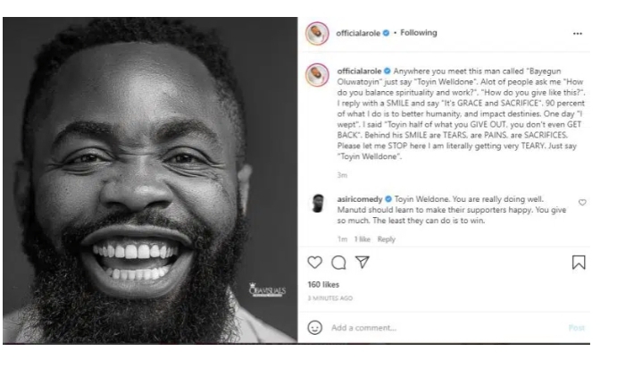Open the three-dot more options menu

[577, 34]
